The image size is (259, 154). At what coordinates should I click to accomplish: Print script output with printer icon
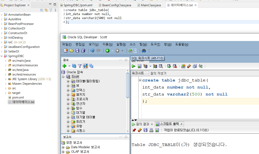tap(151, 130)
